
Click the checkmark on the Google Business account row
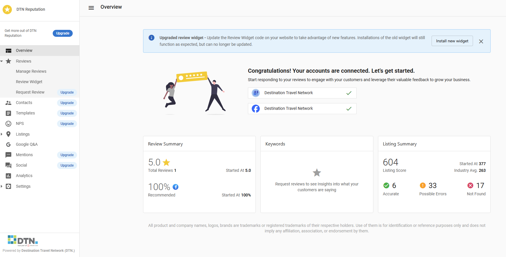click(349, 93)
